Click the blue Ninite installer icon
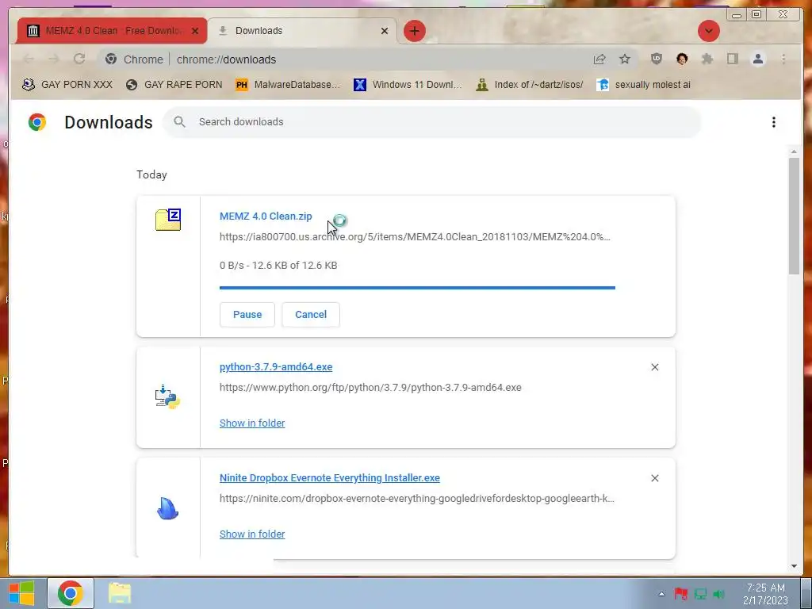This screenshot has width=812, height=609. 167,508
